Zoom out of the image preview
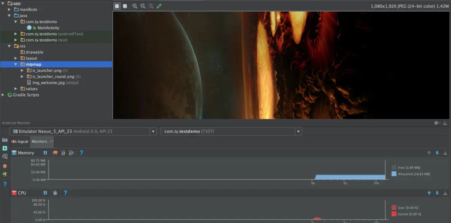 pyautogui.click(x=143, y=6)
